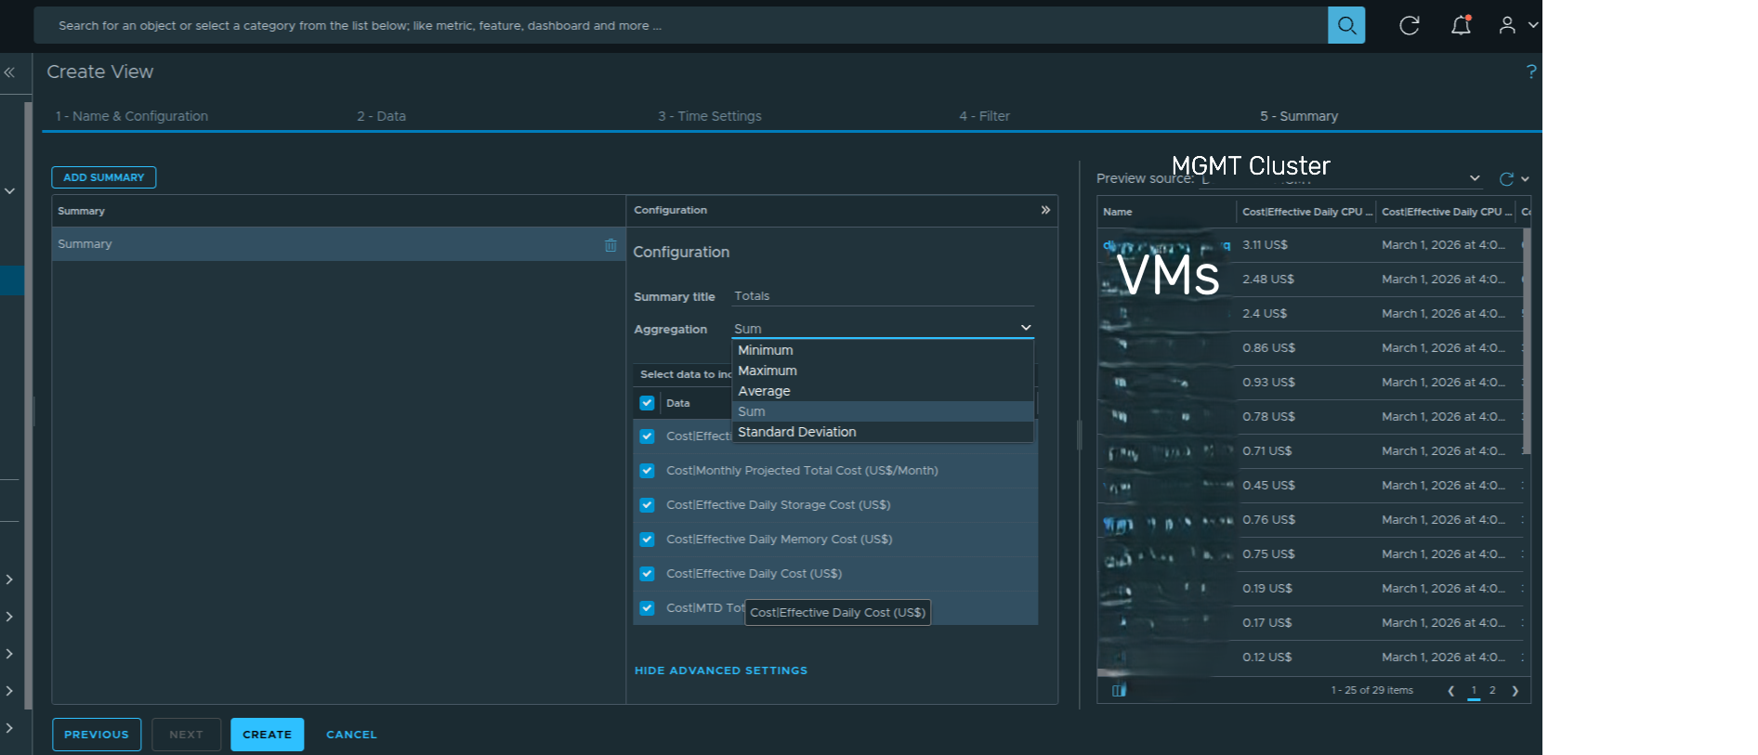1758x755 pixels.
Task: Click the ADD SUMMARY button
Action: click(x=104, y=177)
